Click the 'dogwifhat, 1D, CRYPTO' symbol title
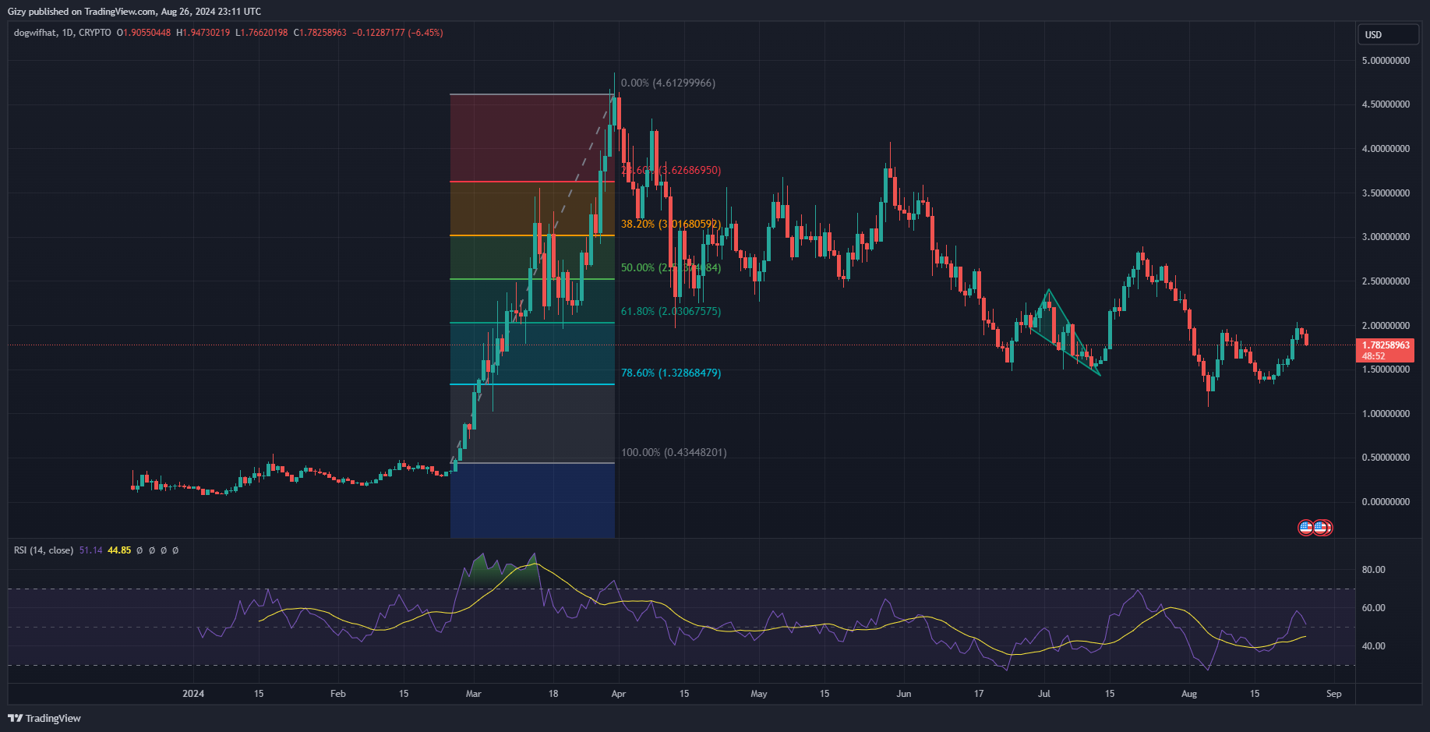 [62, 33]
